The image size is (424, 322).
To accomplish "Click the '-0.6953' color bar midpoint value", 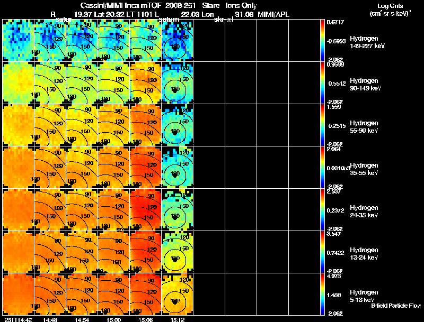I will point(336,41).
